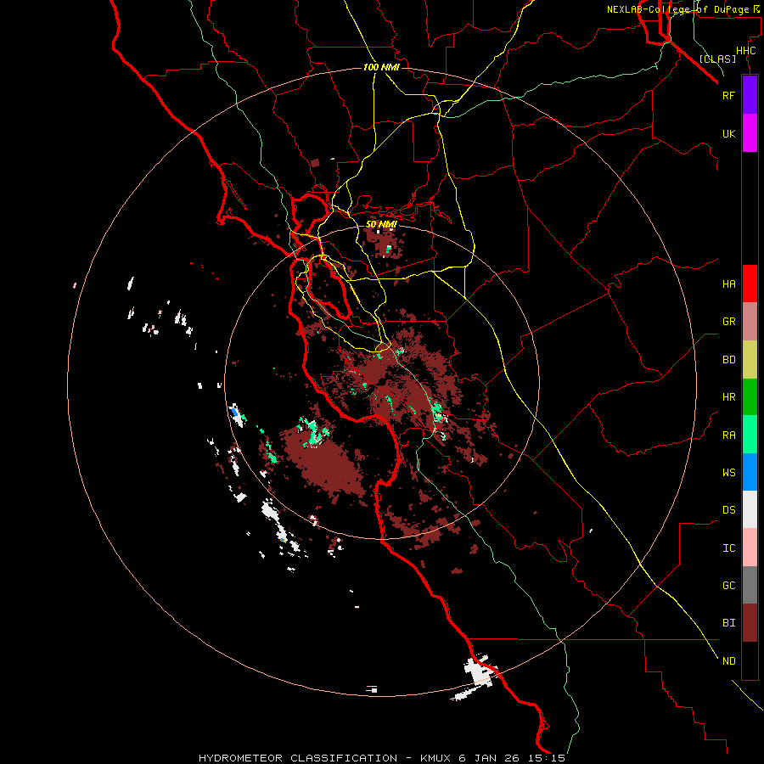This screenshot has width=764, height=764.
Task: Click the 6 JAN 26 date in the caption
Action: coord(491,758)
